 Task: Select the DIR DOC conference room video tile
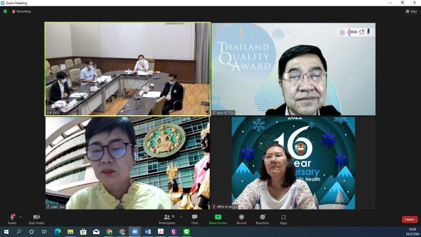click(x=127, y=69)
